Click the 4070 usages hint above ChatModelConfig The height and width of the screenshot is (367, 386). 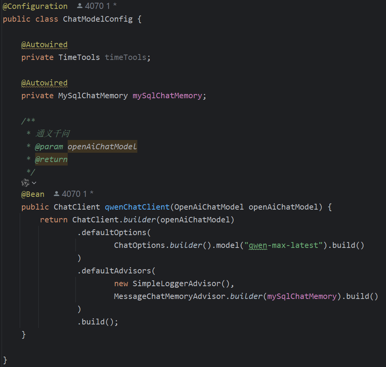point(94,6)
